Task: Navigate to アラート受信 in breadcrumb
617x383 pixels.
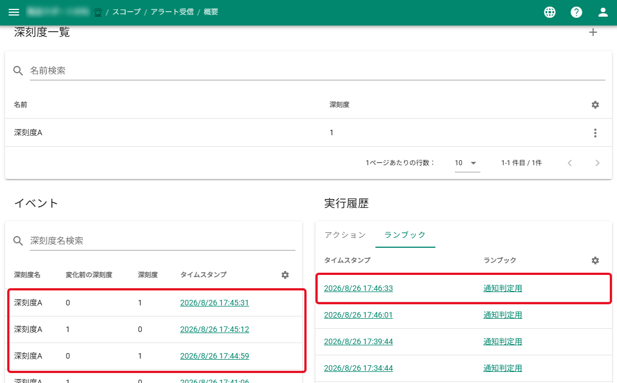Action: 172,12
